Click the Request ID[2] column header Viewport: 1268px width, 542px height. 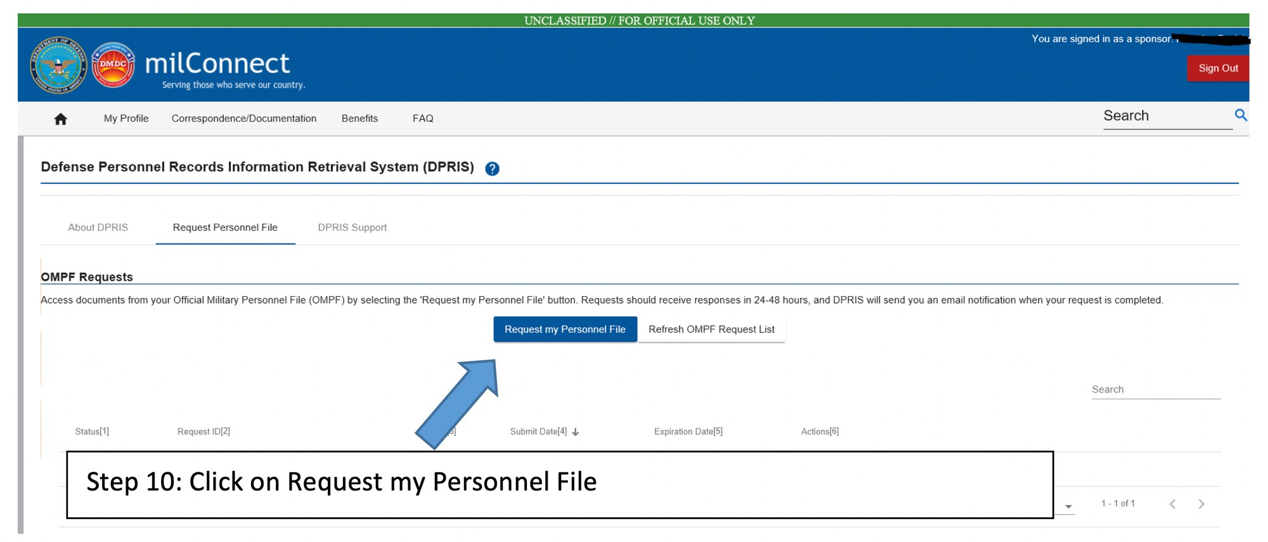click(x=204, y=432)
